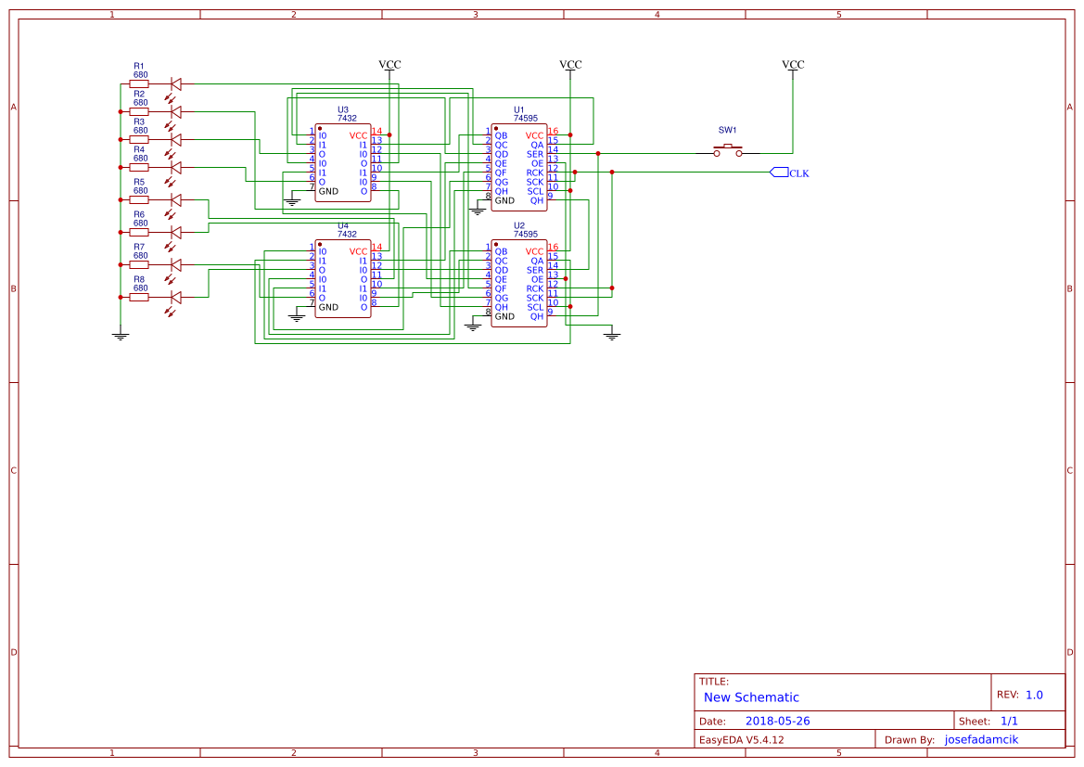The height and width of the screenshot is (767, 1084).
Task: Click the revision value '1.0'
Action: tap(1034, 695)
